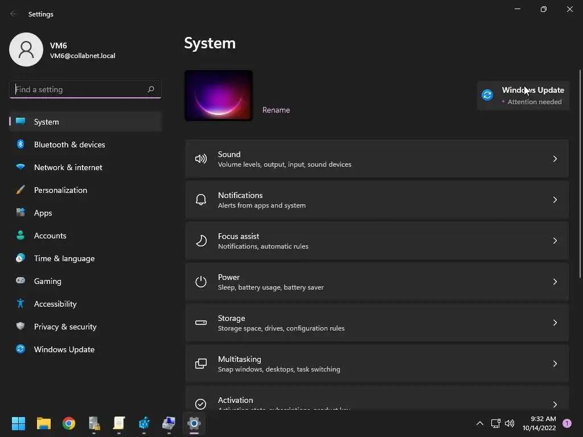Click the Notifications bell icon
The width and height of the screenshot is (583, 437).
[201, 200]
